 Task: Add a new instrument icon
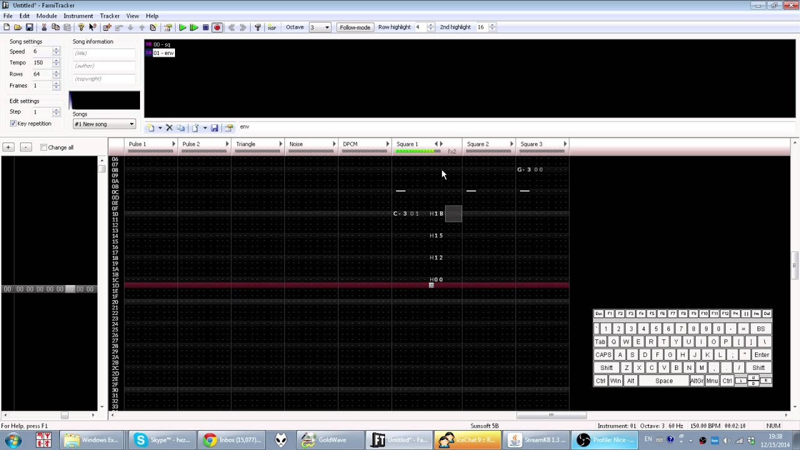tap(151, 127)
